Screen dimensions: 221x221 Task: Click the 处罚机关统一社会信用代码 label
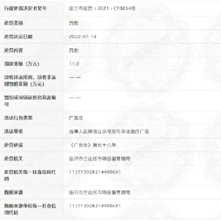30,175
